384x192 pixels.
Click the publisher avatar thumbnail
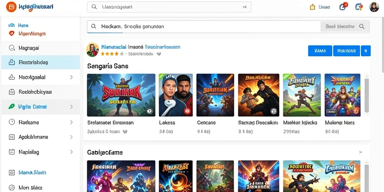[93, 50]
